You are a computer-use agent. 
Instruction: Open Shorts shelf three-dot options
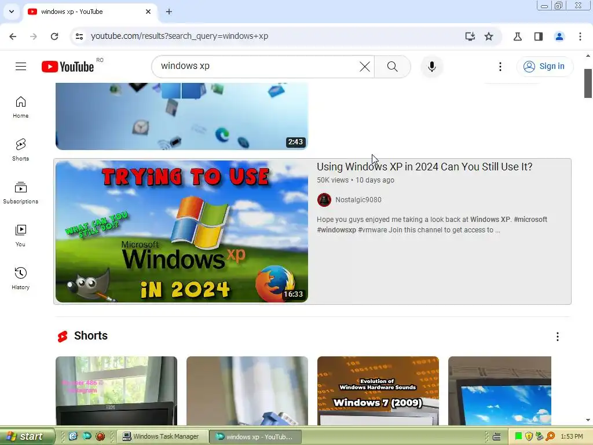[x=558, y=337]
